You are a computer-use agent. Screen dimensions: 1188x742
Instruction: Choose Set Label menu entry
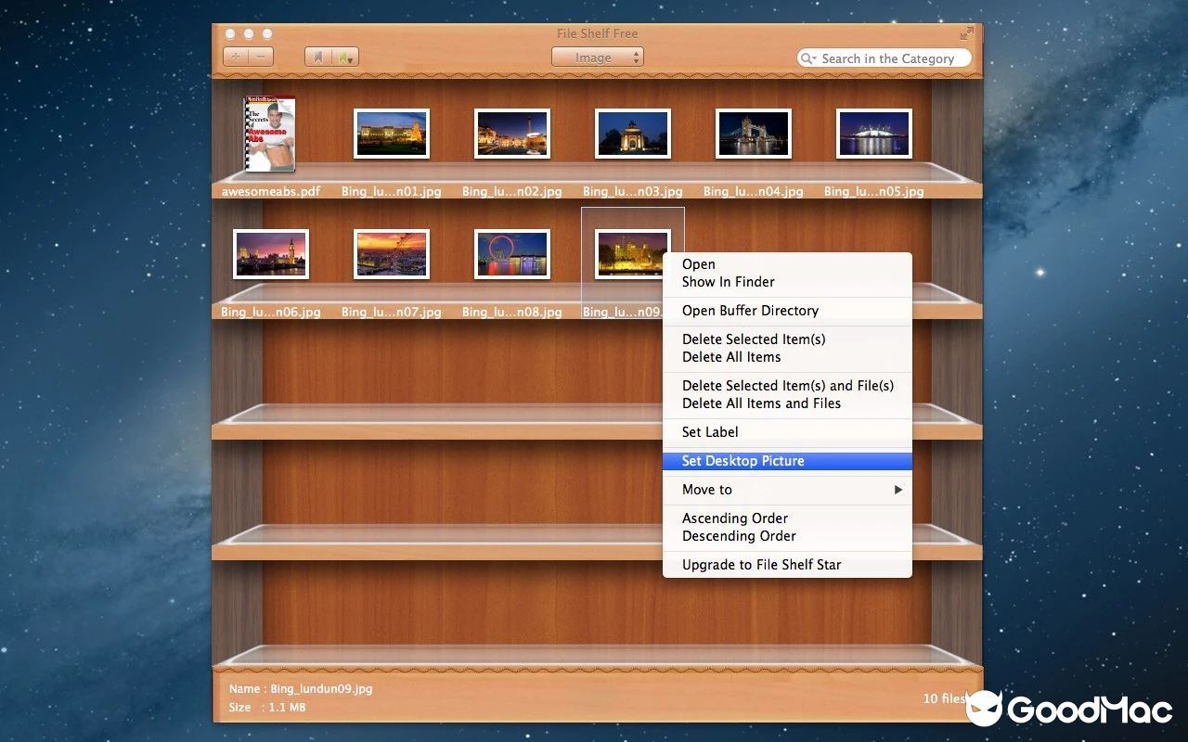pyautogui.click(x=787, y=432)
